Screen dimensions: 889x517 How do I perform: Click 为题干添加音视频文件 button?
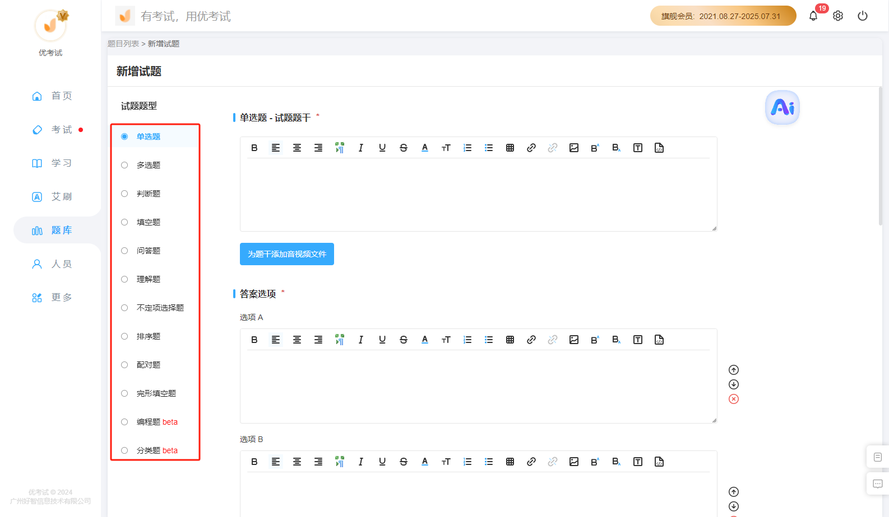tap(287, 254)
